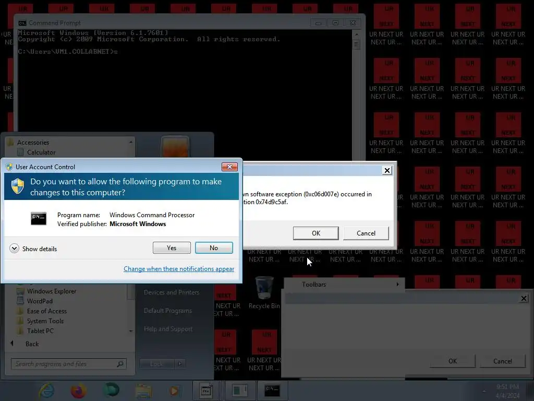Expand the Tablet PC folder
534x401 pixels.
40,331
